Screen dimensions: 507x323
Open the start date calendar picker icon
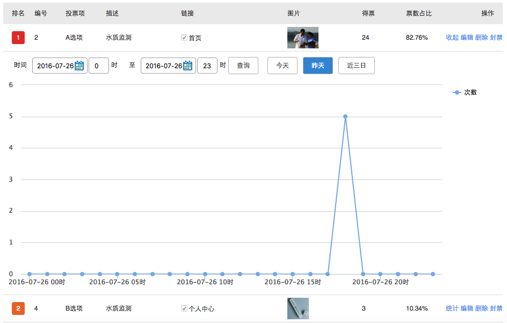(79, 66)
